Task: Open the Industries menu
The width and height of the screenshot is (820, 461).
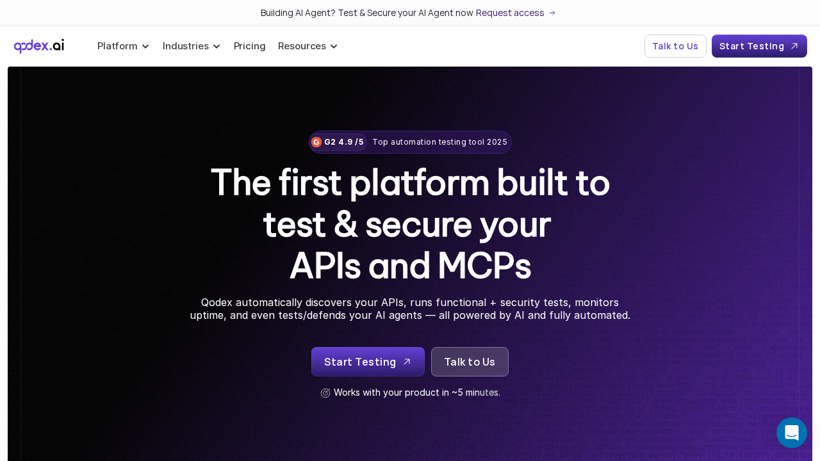Action: pos(186,46)
